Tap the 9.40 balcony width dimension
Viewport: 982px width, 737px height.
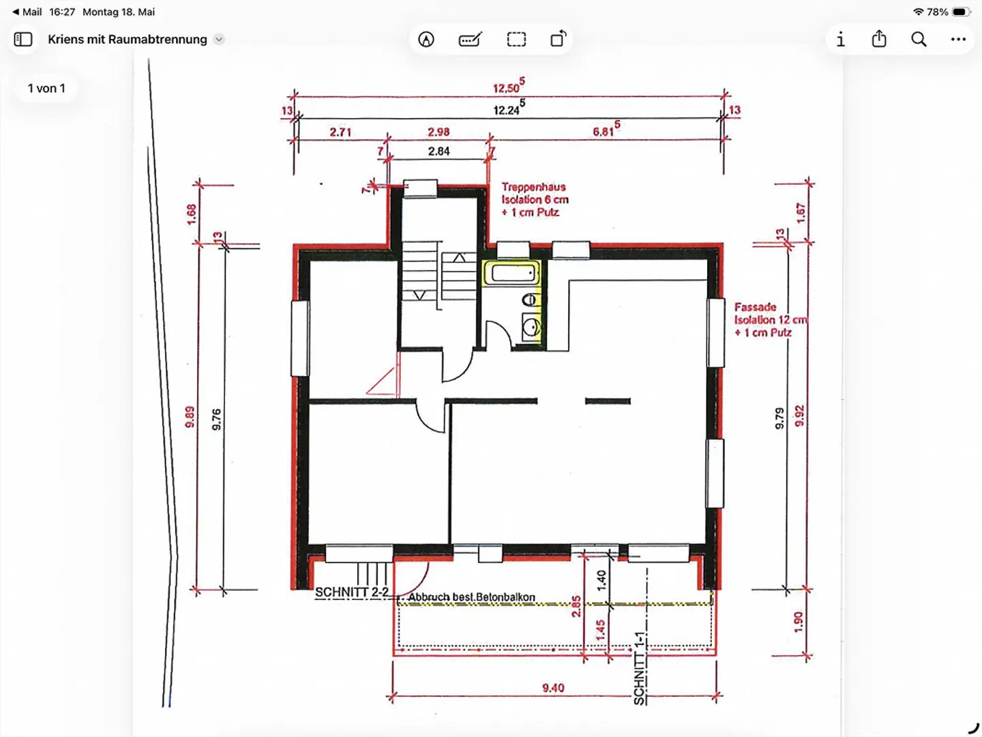[553, 688]
